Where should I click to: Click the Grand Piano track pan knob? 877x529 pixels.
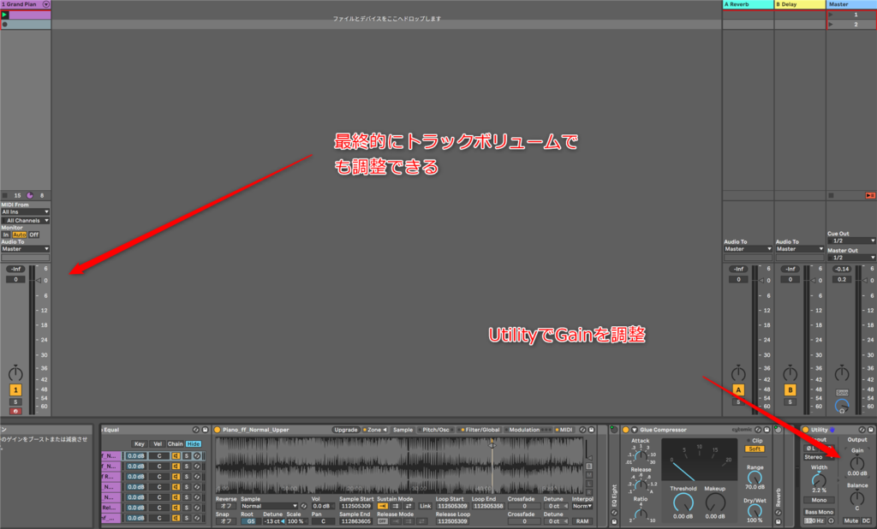[x=15, y=374]
